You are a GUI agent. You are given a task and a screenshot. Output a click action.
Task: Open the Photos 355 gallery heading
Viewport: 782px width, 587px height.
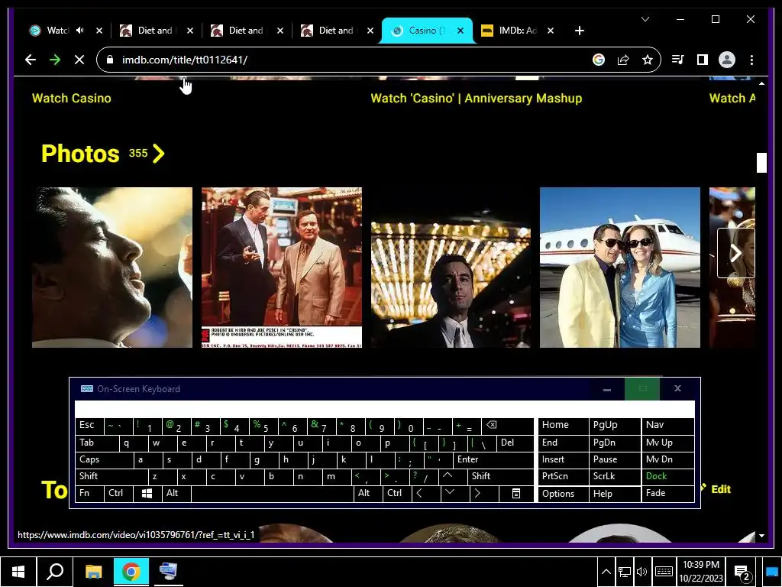point(94,154)
